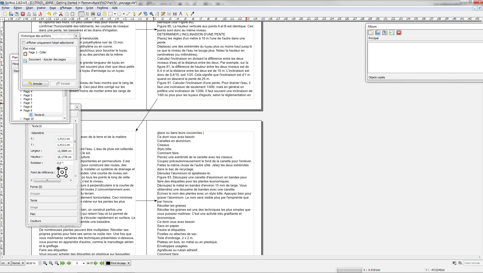
Task: Click the Largeur value field
Action: [x=64, y=151]
